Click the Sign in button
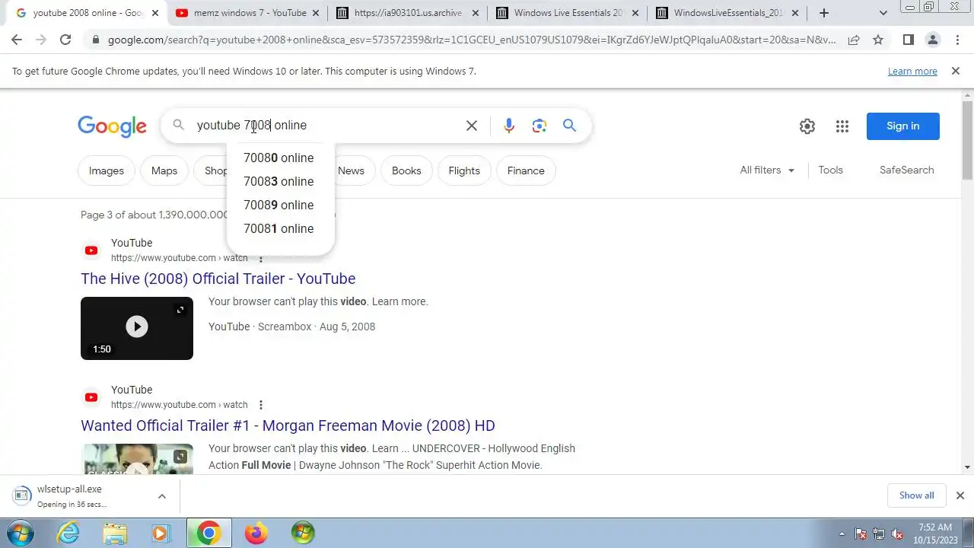The image size is (974, 548). pyautogui.click(x=903, y=126)
